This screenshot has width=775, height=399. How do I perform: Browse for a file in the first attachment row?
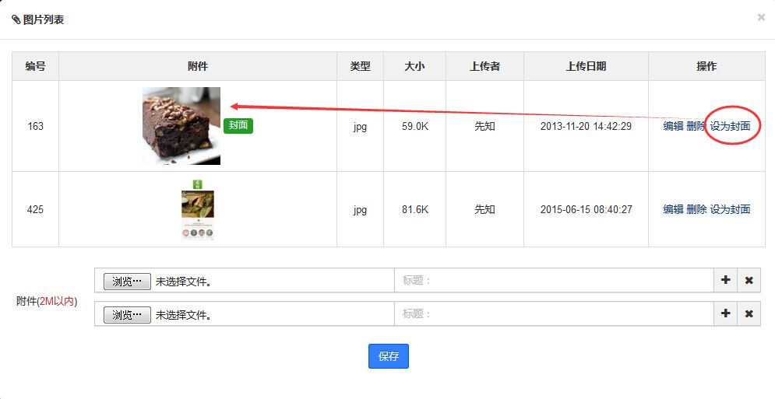click(127, 282)
